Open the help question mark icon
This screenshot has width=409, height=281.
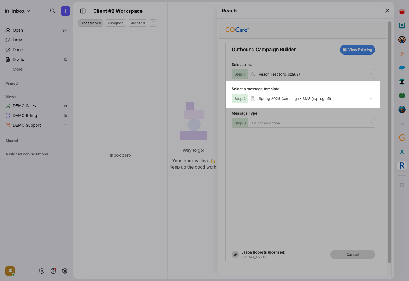click(53, 271)
